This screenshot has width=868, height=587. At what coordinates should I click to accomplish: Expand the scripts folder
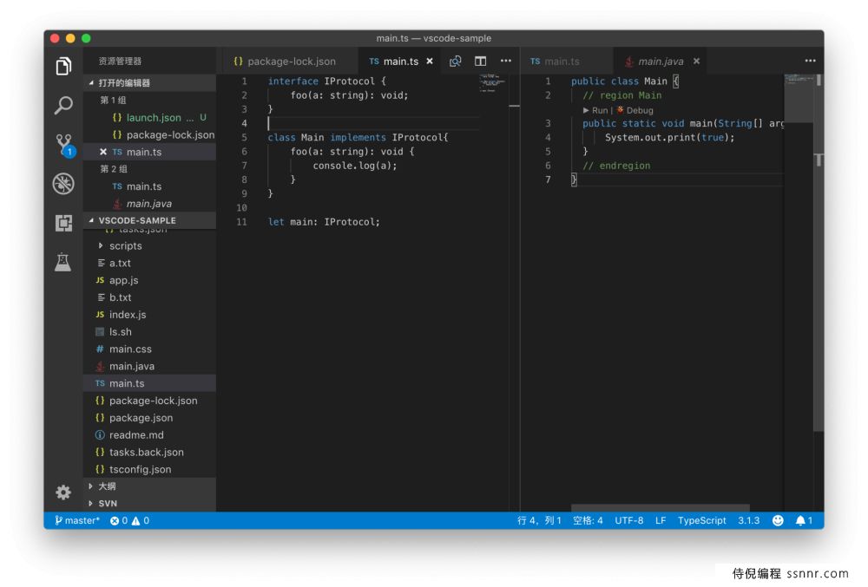pyautogui.click(x=149, y=246)
